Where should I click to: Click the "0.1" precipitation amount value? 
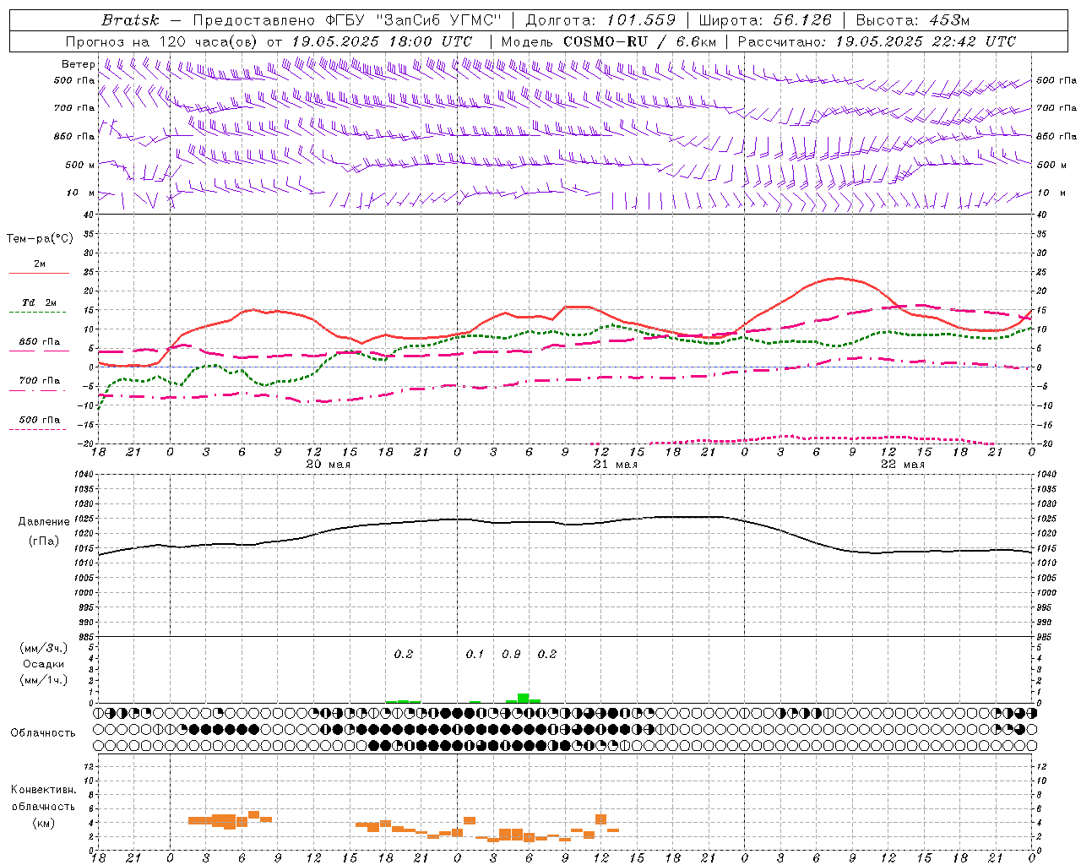click(475, 654)
